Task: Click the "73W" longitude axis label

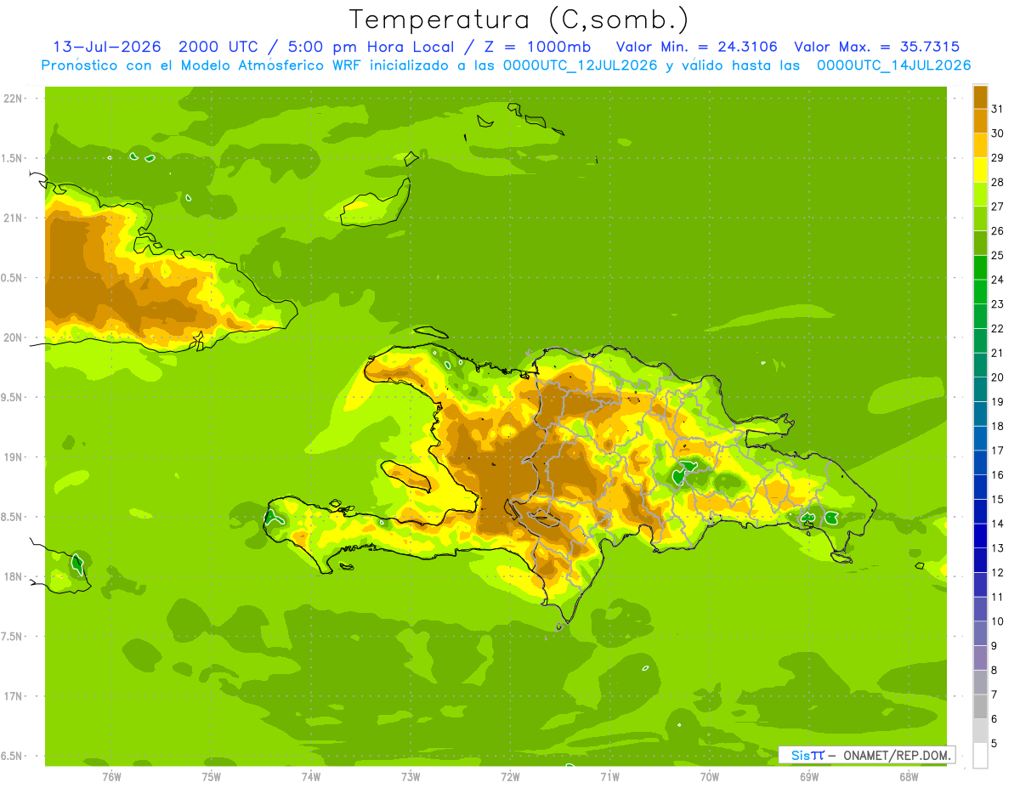Action: [x=411, y=776]
